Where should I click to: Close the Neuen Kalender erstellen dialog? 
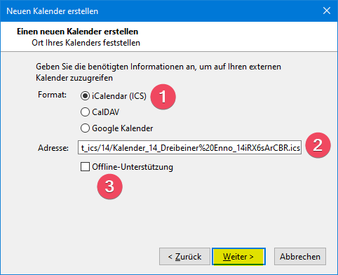[327, 11]
